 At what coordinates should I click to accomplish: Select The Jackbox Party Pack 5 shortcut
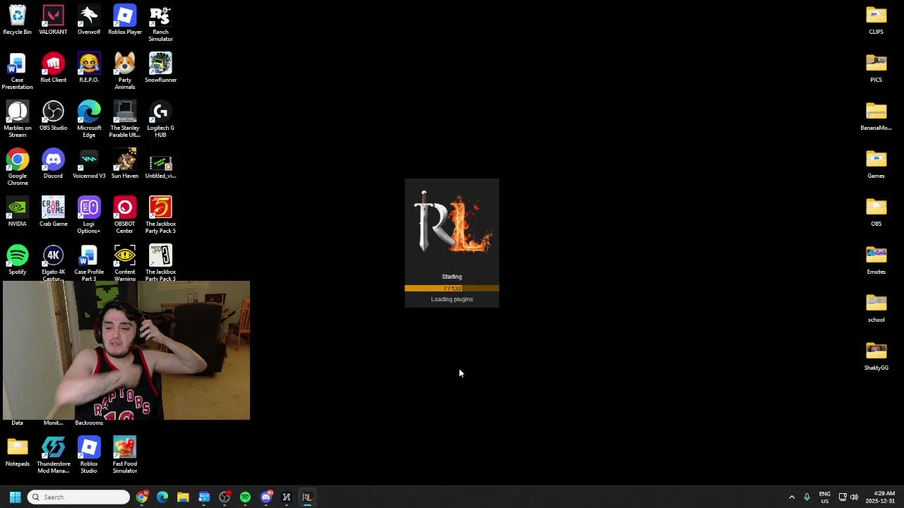(160, 215)
